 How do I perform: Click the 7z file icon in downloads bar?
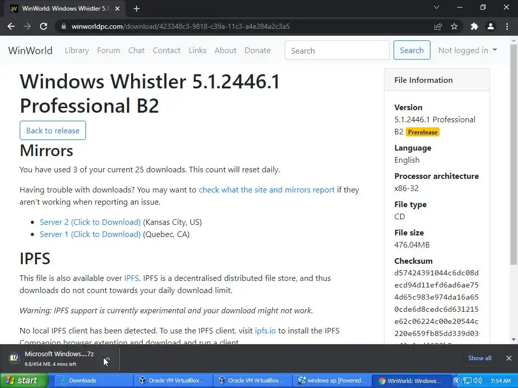pos(14,358)
